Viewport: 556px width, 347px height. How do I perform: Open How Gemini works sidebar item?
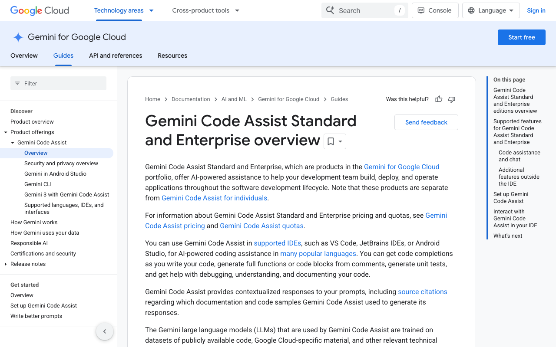pos(34,223)
